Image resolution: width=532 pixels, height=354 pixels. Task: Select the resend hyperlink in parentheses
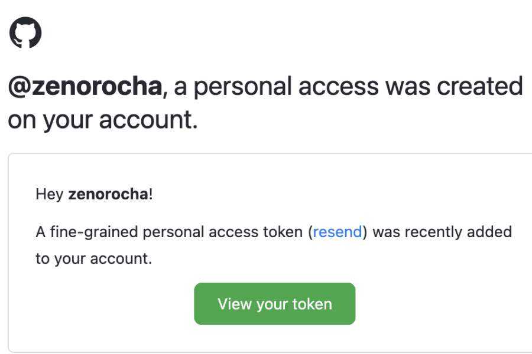pyautogui.click(x=337, y=232)
